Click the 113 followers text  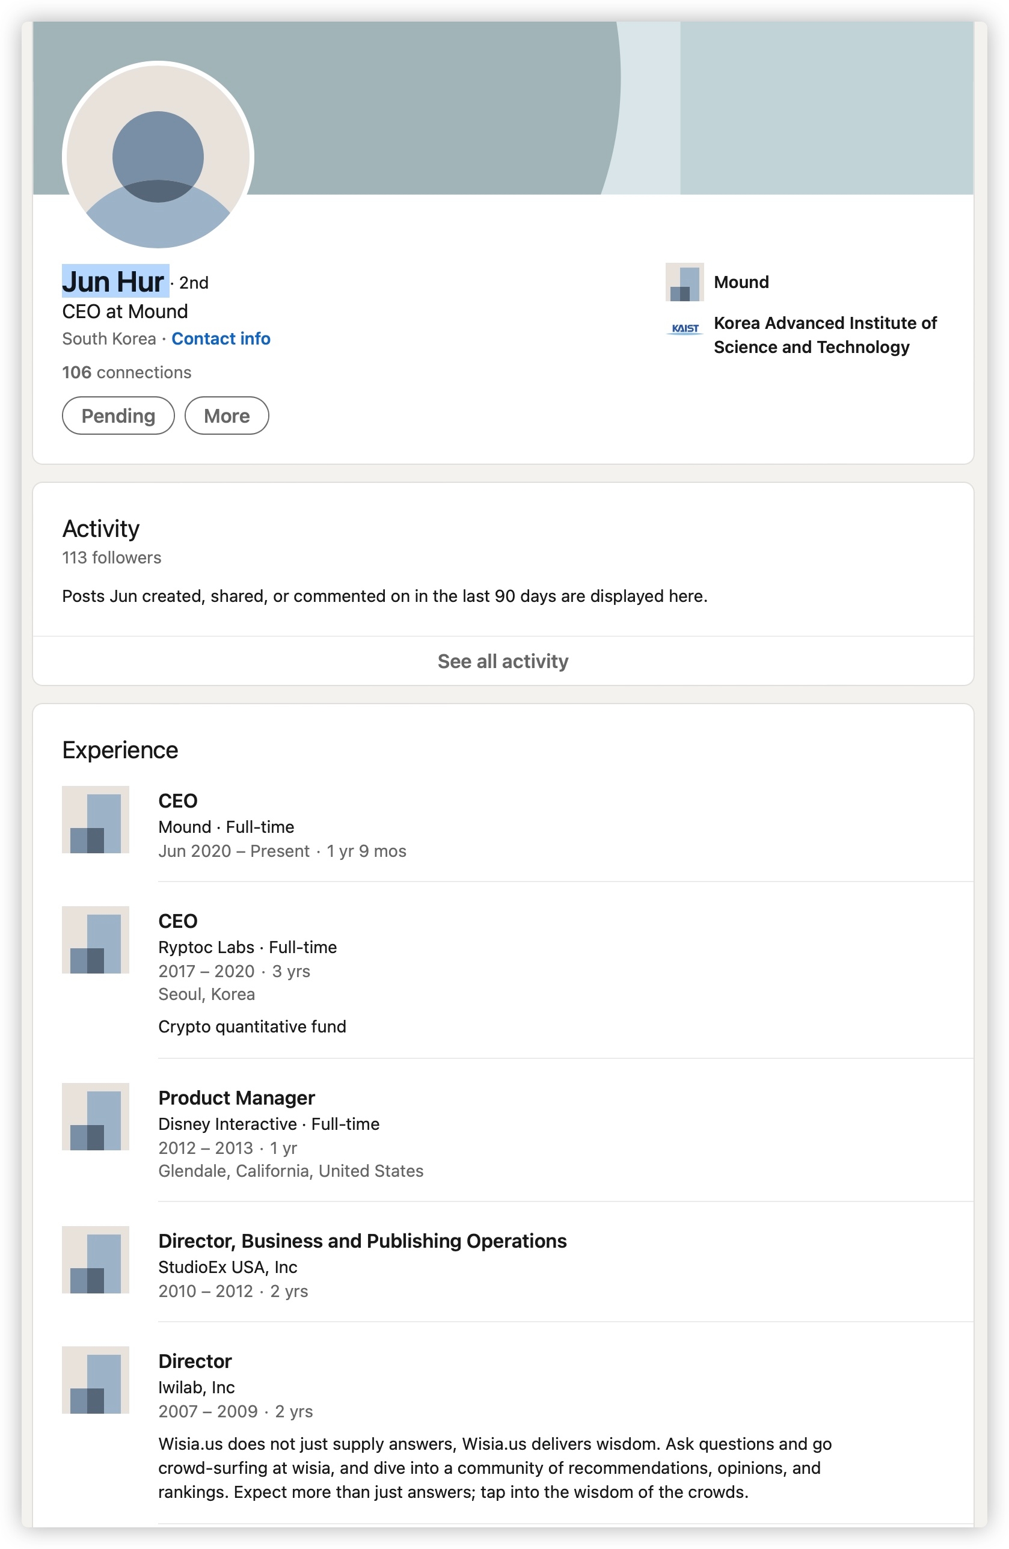pyautogui.click(x=111, y=558)
